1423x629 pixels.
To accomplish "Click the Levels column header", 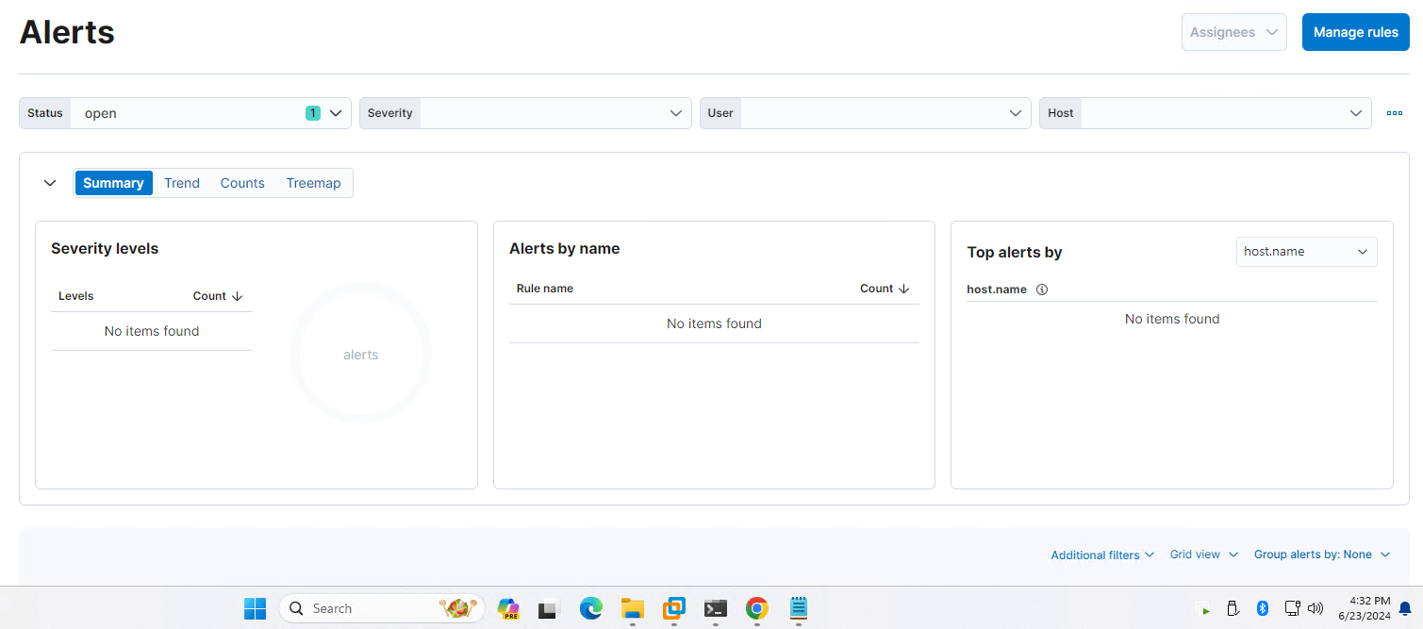I will 76,296.
